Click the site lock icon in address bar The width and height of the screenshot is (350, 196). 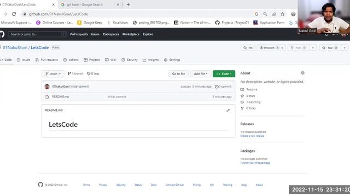[25, 14]
